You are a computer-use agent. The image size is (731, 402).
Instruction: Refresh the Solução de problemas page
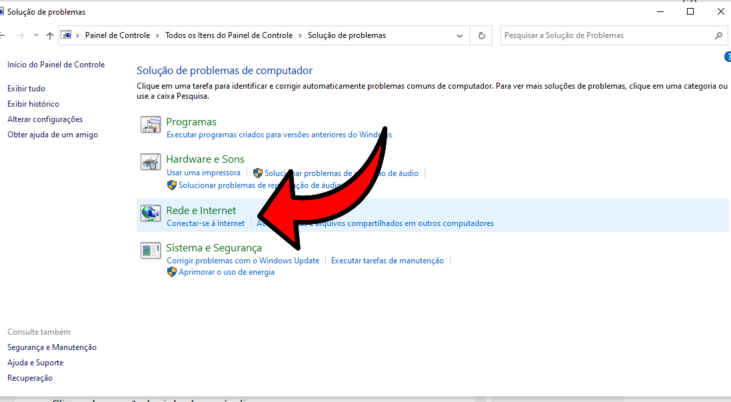pos(482,35)
